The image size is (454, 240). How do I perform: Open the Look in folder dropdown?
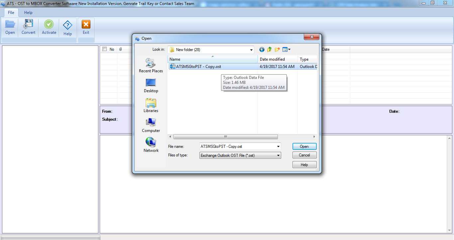pyautogui.click(x=250, y=49)
